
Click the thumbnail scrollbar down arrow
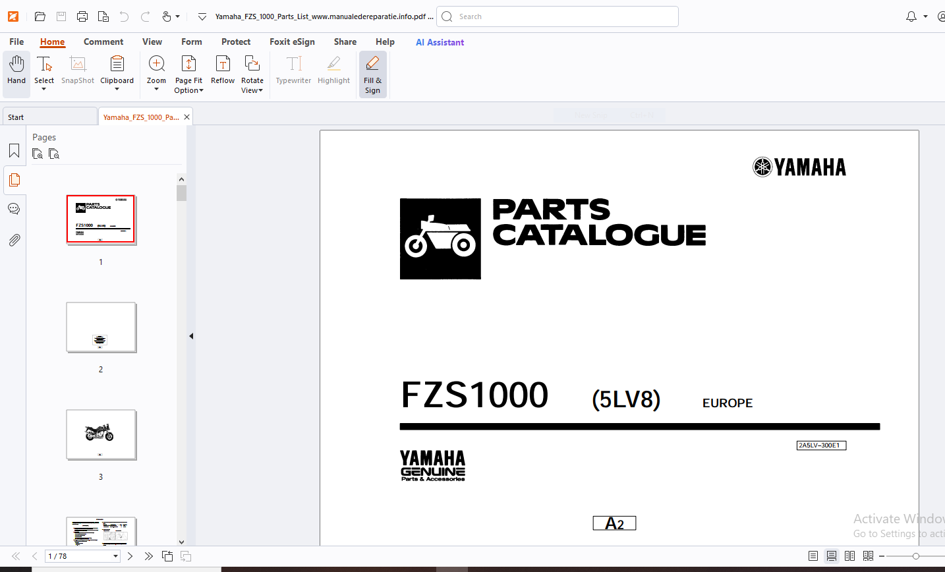click(x=181, y=542)
